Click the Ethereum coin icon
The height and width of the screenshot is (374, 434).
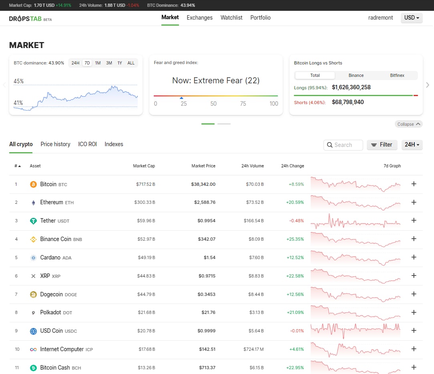(x=33, y=203)
